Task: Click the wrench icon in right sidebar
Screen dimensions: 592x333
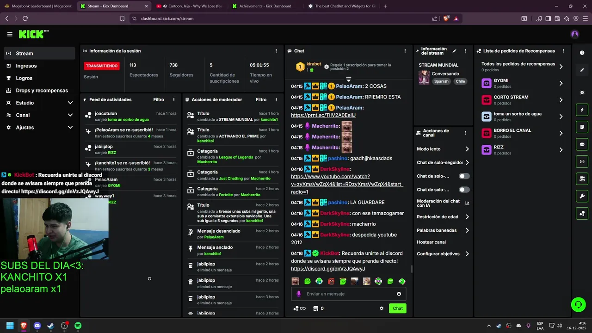Action: click(x=582, y=196)
